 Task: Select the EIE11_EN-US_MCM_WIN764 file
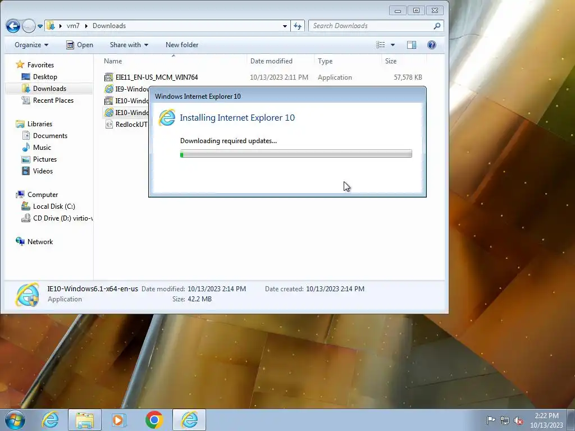pyautogui.click(x=157, y=77)
